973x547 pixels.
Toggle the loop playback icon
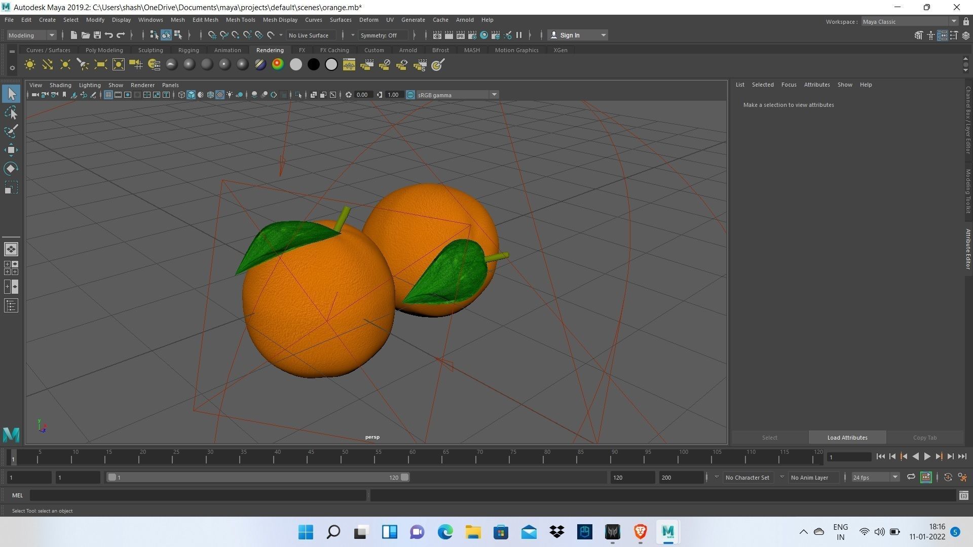click(x=911, y=477)
